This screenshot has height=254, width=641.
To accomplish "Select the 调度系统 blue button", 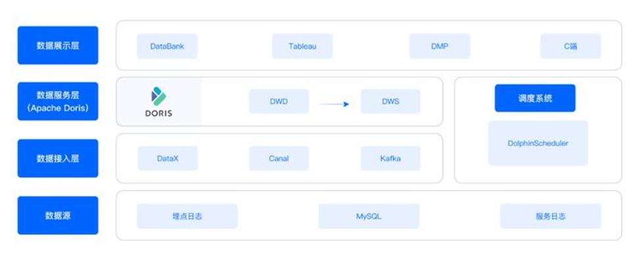I will (535, 98).
